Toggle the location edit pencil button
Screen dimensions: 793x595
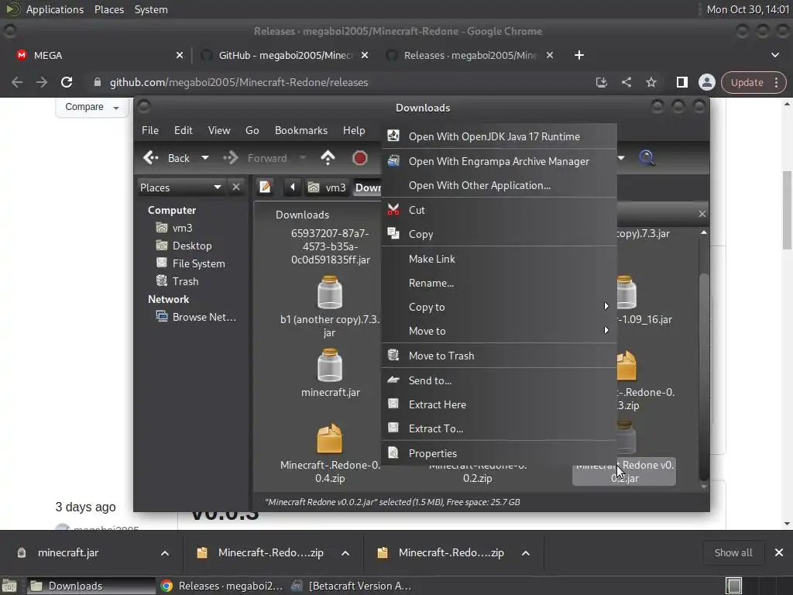265,187
